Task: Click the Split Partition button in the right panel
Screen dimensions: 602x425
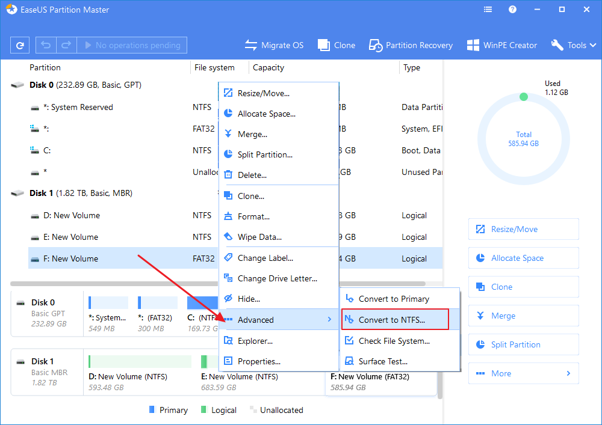Action: pyautogui.click(x=523, y=344)
